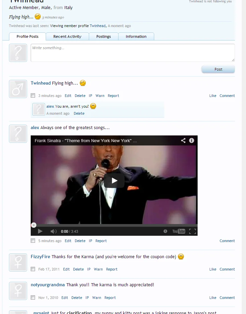Warn on FizzyFire's post
The height and width of the screenshot is (314, 246).
point(98,269)
